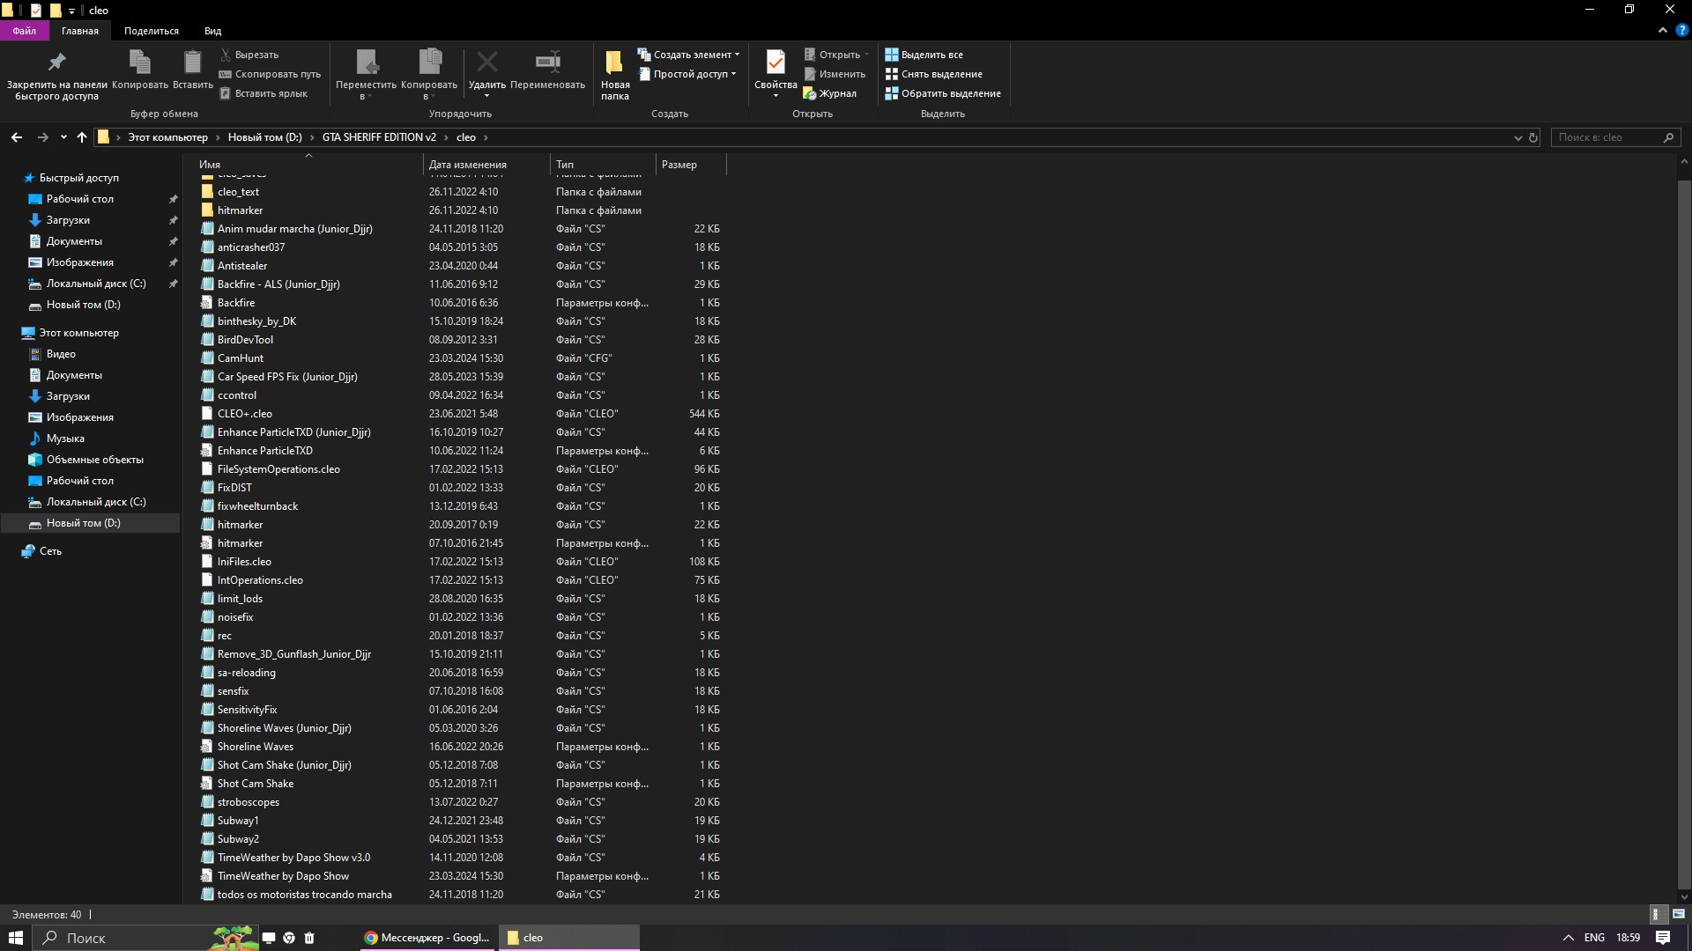Go back with the Back arrow

click(17, 137)
